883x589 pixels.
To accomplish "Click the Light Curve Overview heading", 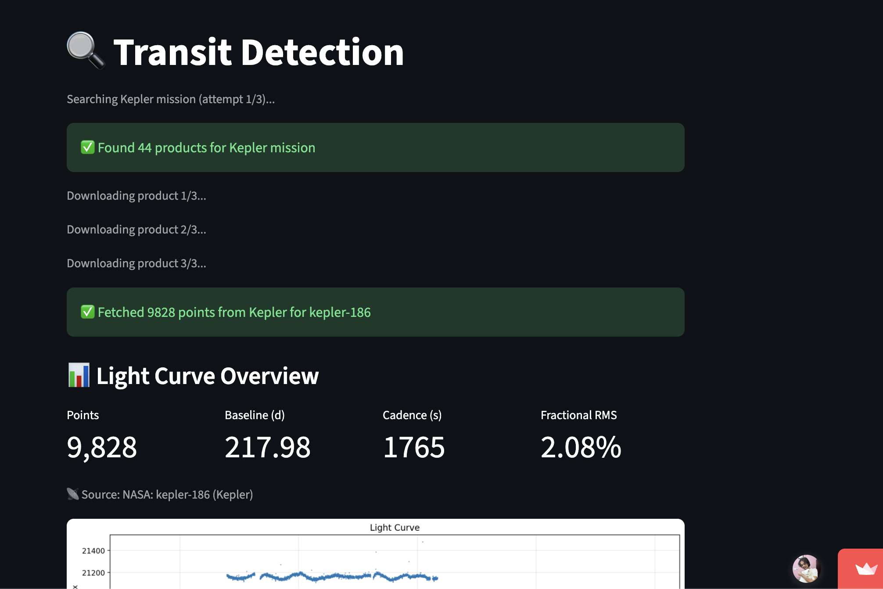I will (x=207, y=376).
